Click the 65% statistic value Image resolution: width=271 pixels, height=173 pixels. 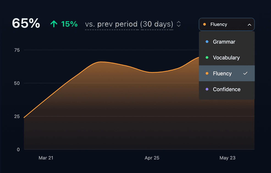pyautogui.click(x=26, y=24)
